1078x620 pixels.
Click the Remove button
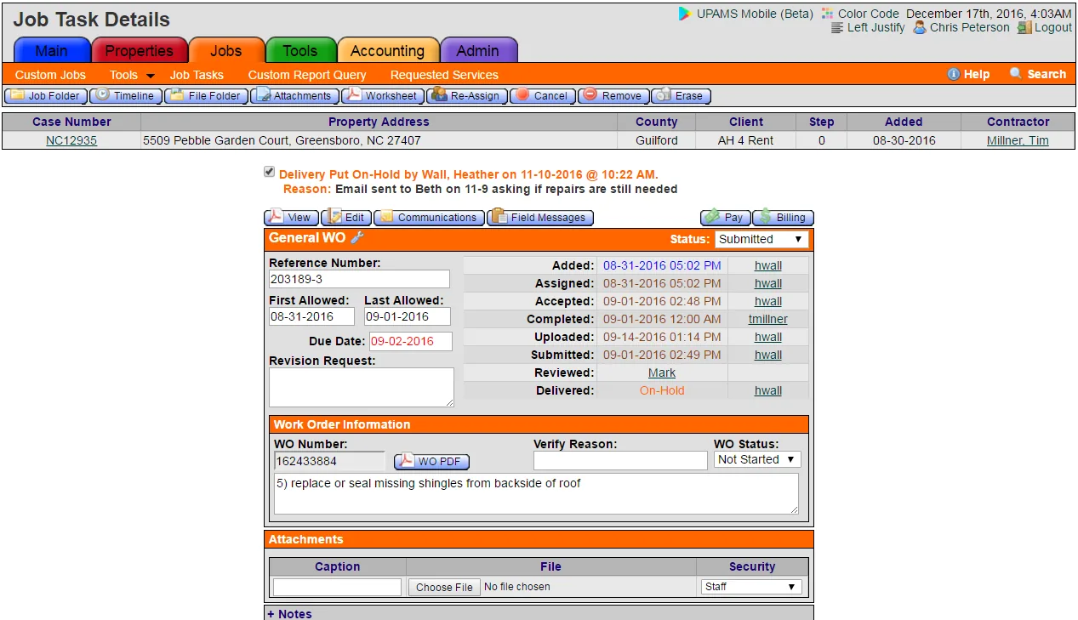pos(613,96)
